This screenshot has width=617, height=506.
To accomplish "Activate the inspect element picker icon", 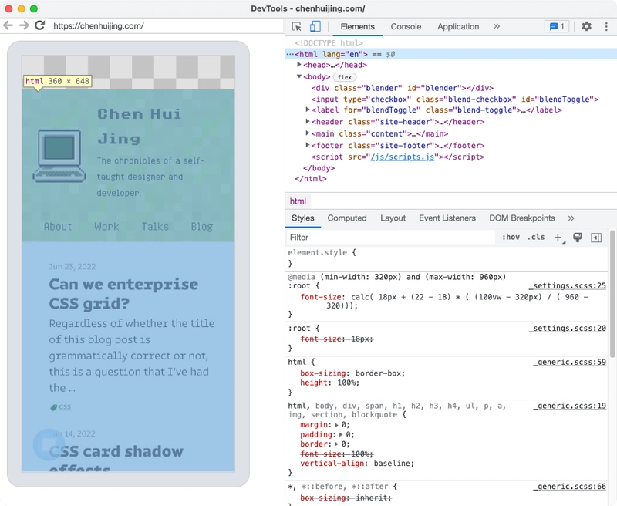I will [x=297, y=26].
